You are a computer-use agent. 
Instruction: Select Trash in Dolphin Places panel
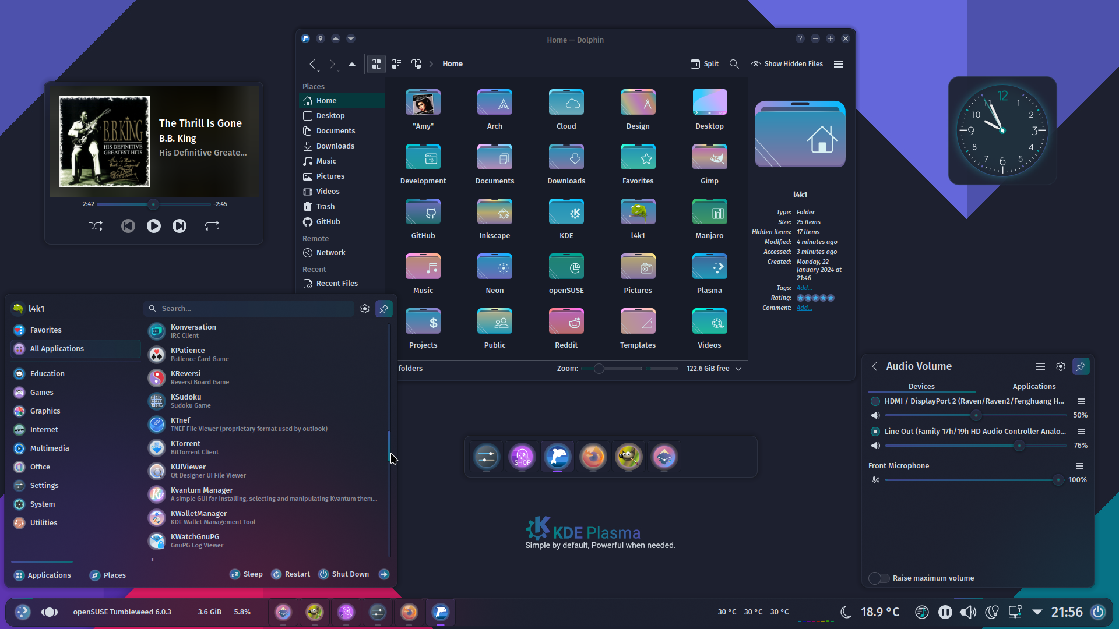tap(342, 207)
